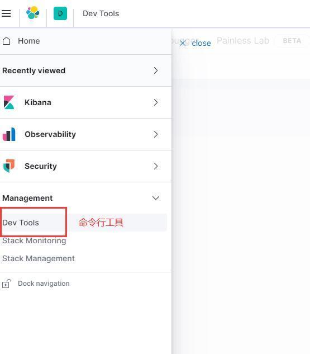Screen dimensions: 310x354
Task: Click the Elastic logo icon
Action: pos(33,13)
